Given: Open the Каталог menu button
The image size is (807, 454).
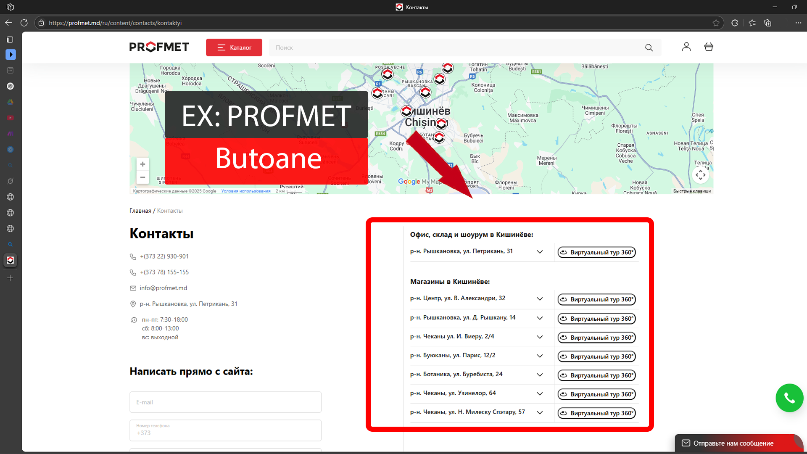Looking at the screenshot, I should pos(234,48).
